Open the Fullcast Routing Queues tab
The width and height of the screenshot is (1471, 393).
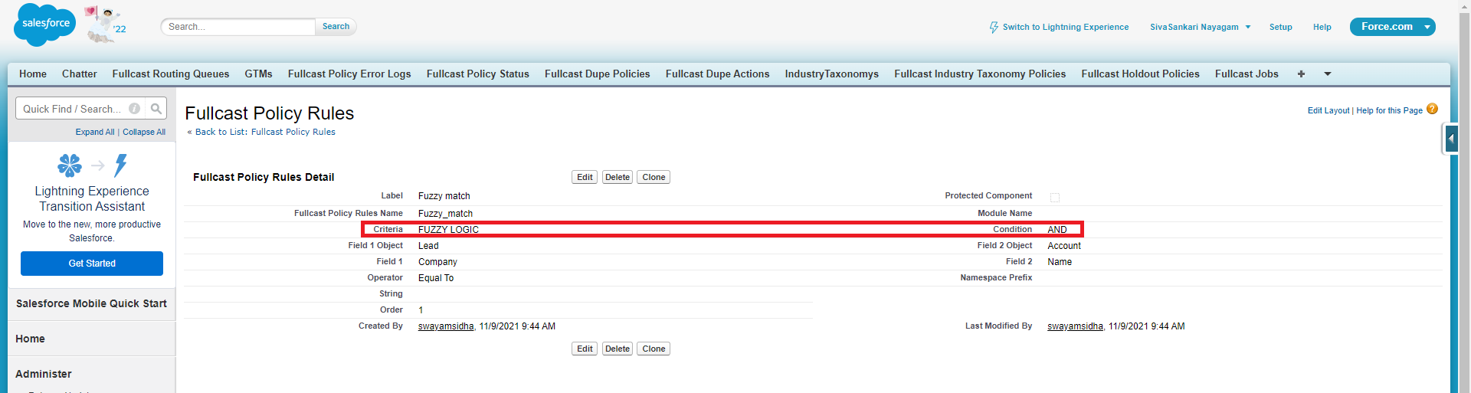click(171, 74)
